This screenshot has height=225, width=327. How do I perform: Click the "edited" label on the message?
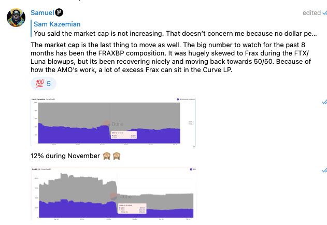[x=311, y=12]
